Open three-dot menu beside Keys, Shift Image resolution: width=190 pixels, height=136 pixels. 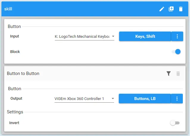tap(177, 36)
